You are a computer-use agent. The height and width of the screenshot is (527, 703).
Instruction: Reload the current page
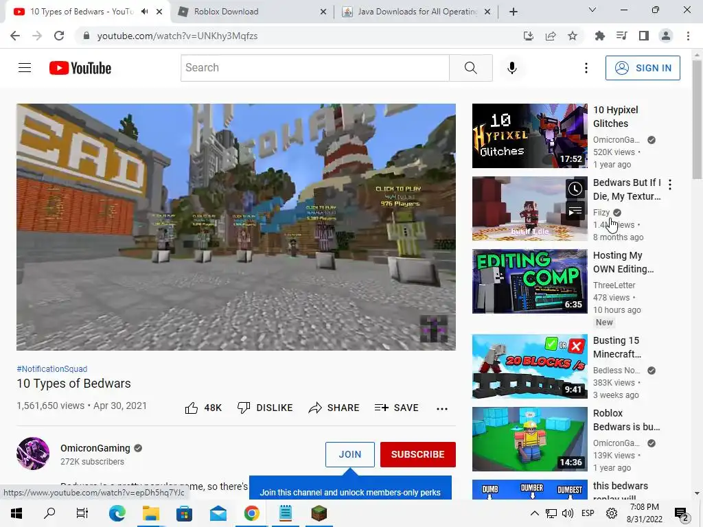point(59,36)
